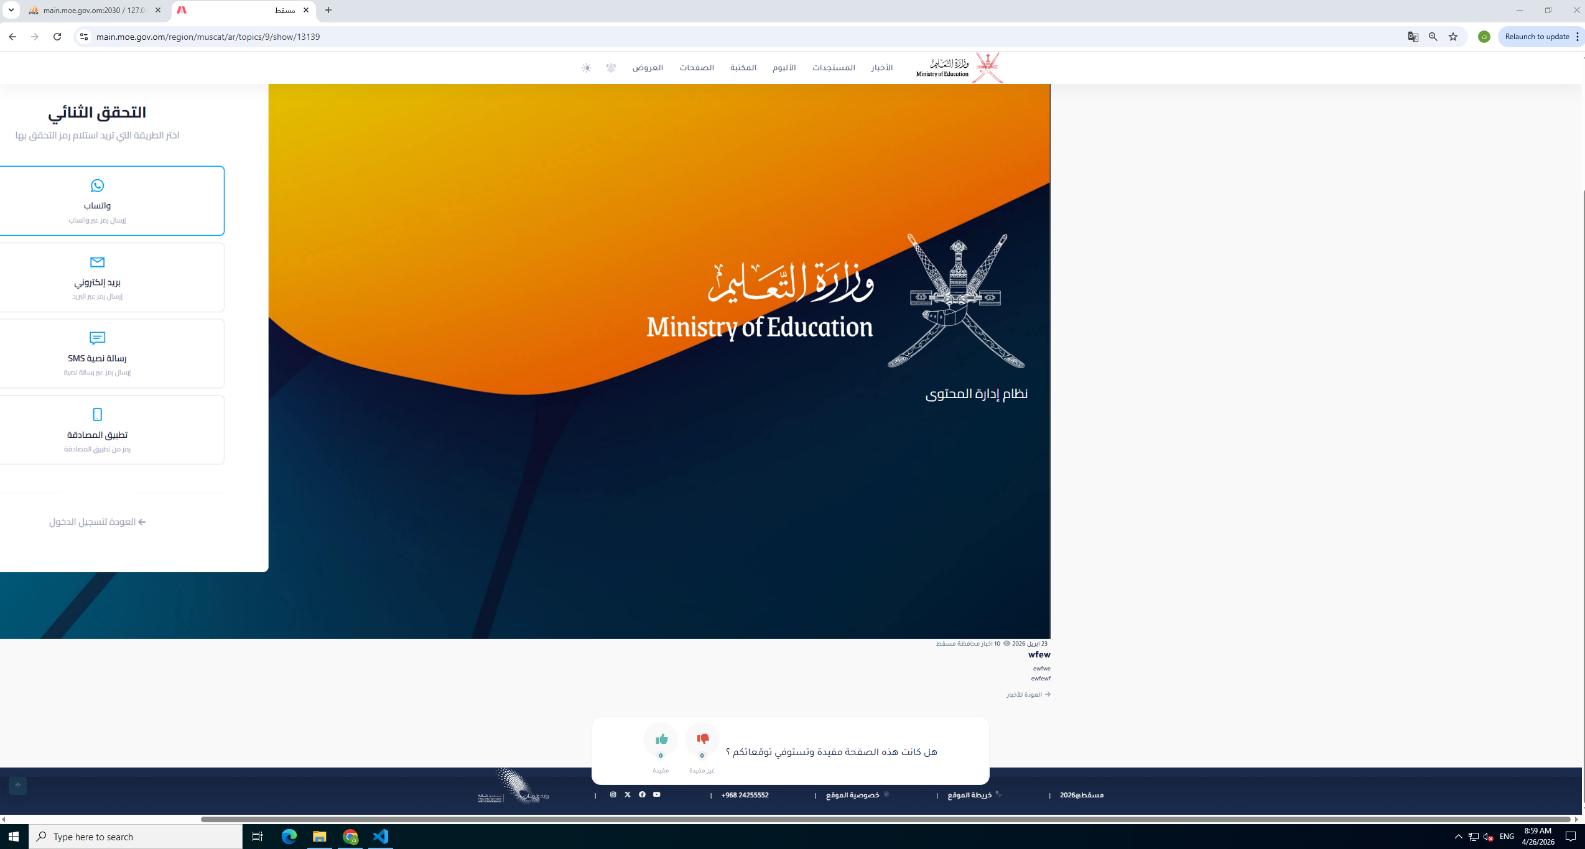The width and height of the screenshot is (1585, 849).
Task: Open the YouTube icon in footer
Action: click(x=656, y=794)
